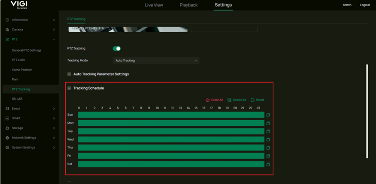Image resolution: width=376 pixels, height=184 pixels.
Task: Open PTZ Limit in the sidebar
Action: pos(18,60)
